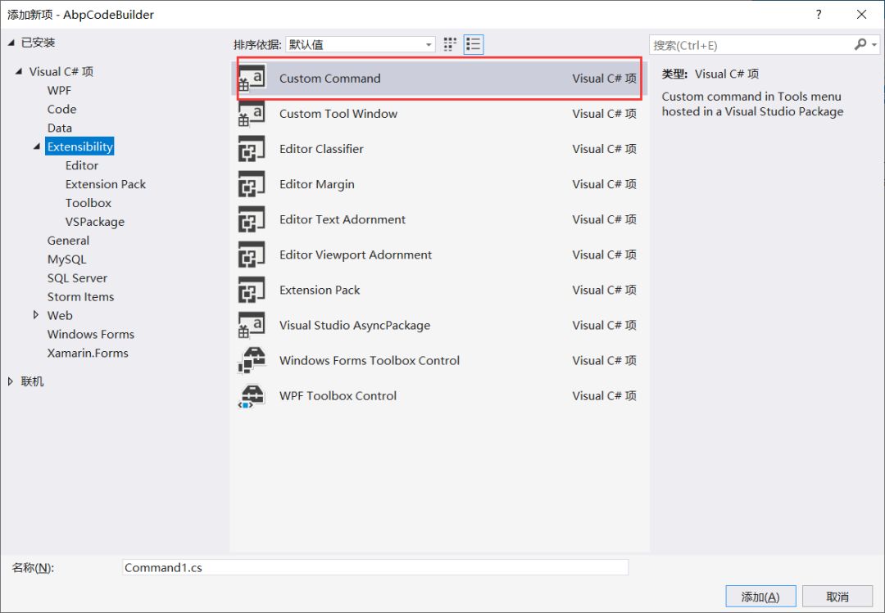Choose the Editor Viewport Adornment template name
885x613 pixels.
[x=355, y=255]
